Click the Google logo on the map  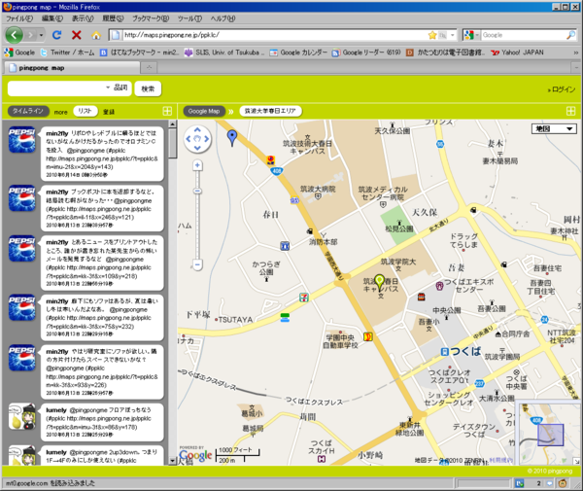(195, 455)
